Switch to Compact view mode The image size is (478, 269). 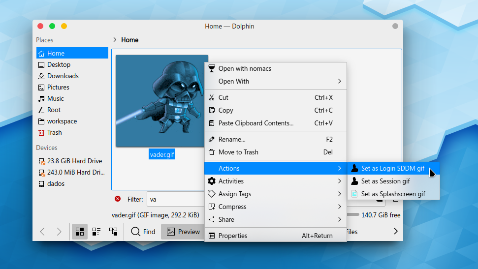coord(96,232)
